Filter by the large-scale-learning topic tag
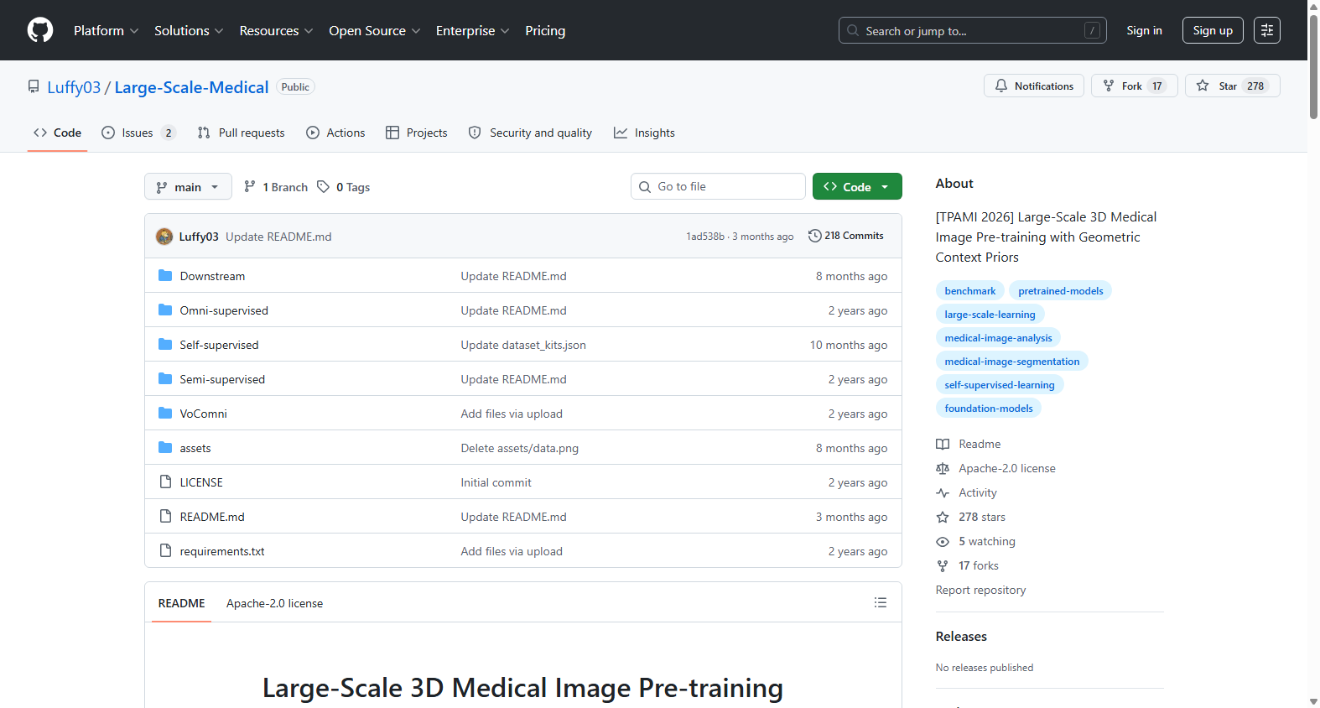 [x=990, y=315]
